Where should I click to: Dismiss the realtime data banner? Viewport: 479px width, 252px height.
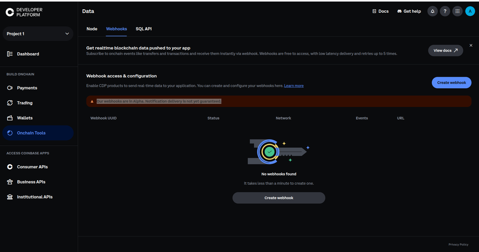[x=471, y=45]
